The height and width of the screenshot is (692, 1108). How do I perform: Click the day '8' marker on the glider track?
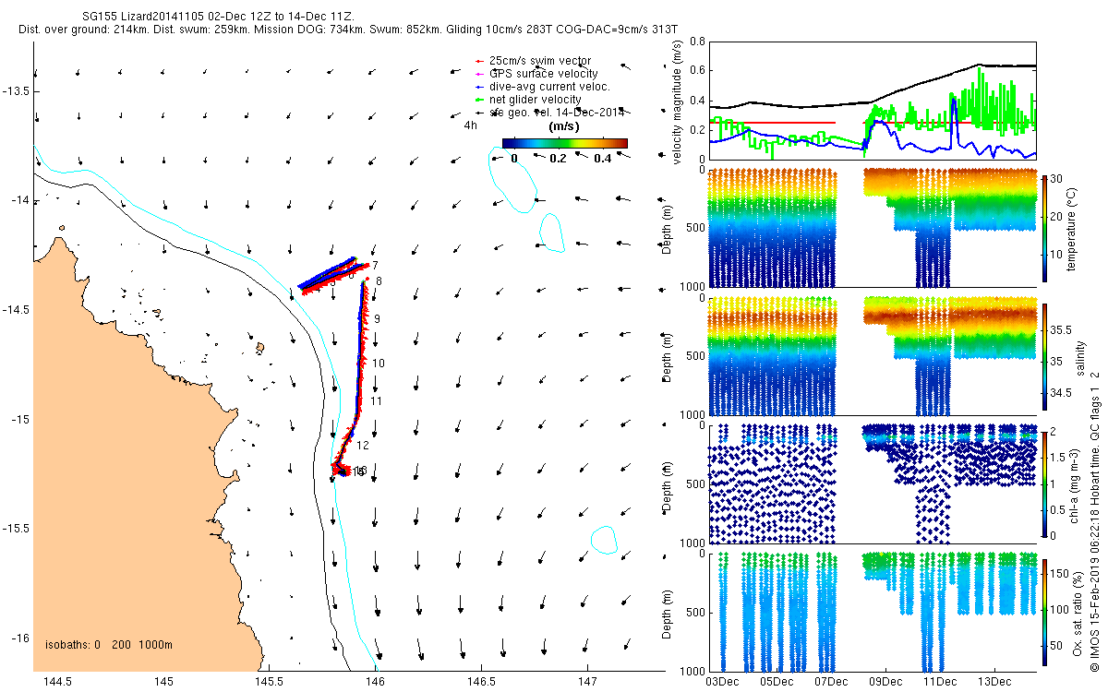tap(379, 280)
